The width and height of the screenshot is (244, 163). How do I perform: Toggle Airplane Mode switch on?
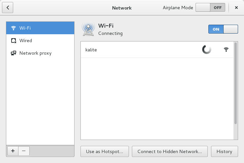(x=210, y=8)
